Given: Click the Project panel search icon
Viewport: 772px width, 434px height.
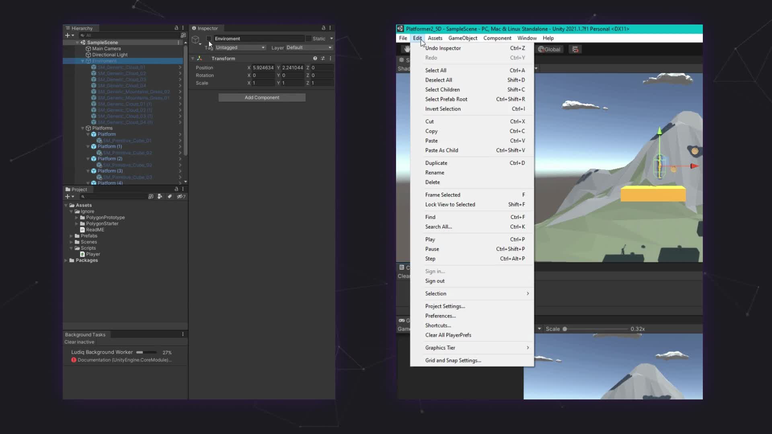Looking at the screenshot, I should tap(83, 196).
